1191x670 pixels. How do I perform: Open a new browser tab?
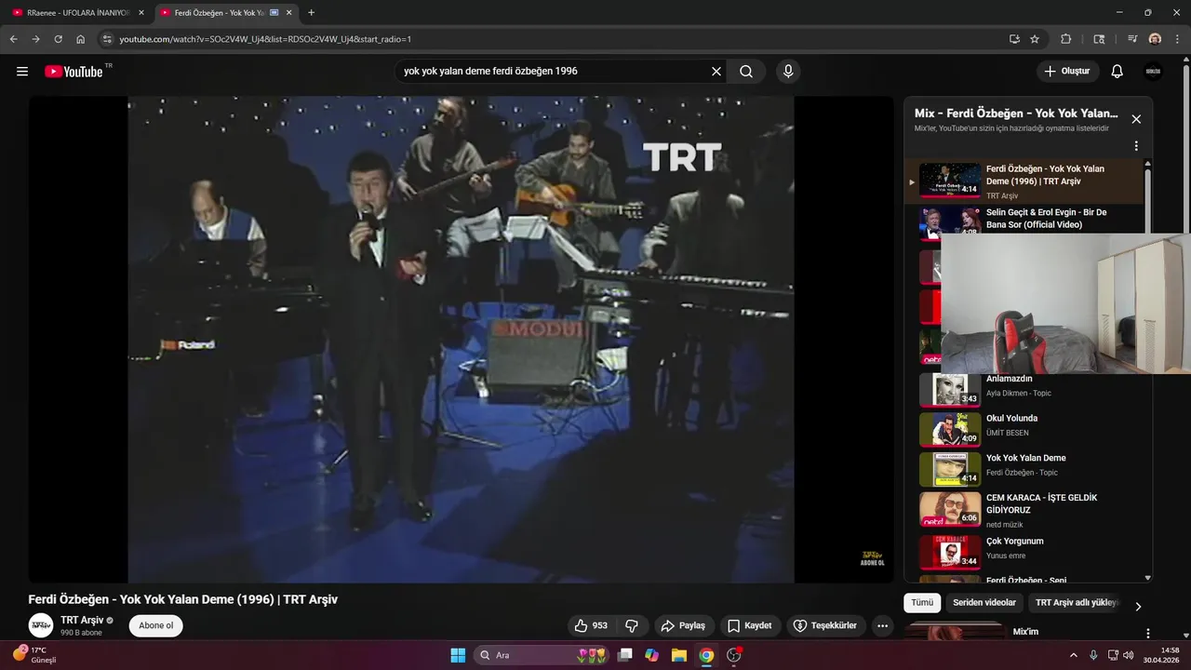click(311, 13)
